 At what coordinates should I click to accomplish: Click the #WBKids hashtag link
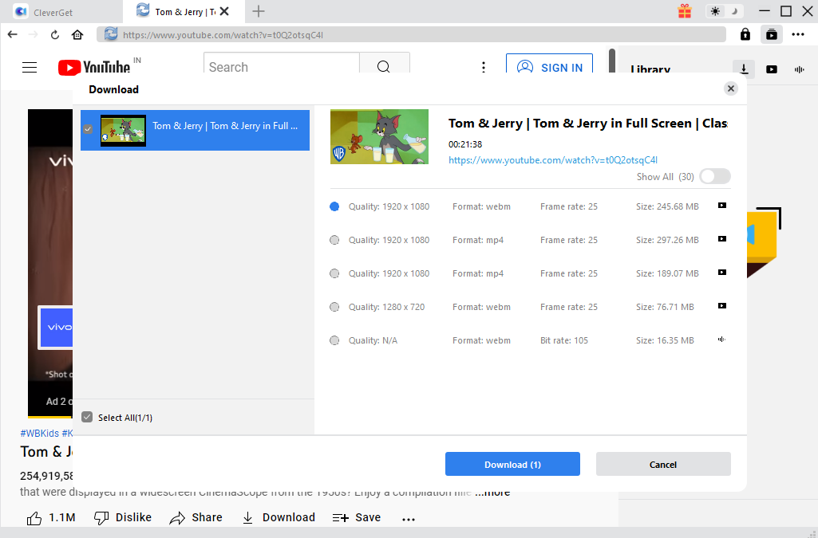point(40,434)
